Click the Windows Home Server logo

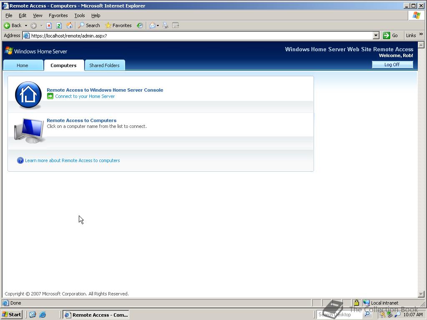36,51
